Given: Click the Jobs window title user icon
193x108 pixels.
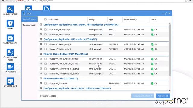Looking at the screenshot, I should 24,13.
